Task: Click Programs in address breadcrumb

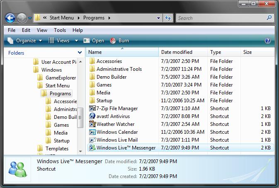Action: tap(94, 18)
